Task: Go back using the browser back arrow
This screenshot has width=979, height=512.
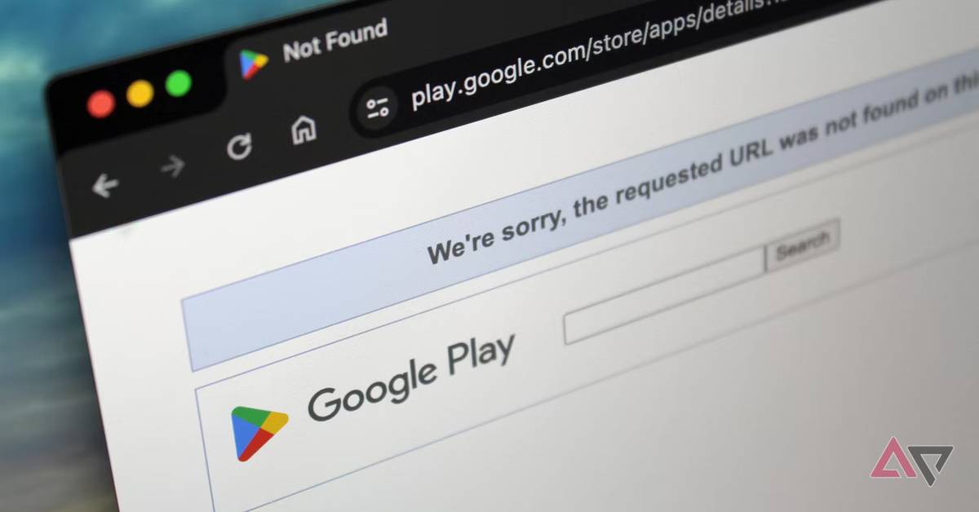Action: [104, 186]
